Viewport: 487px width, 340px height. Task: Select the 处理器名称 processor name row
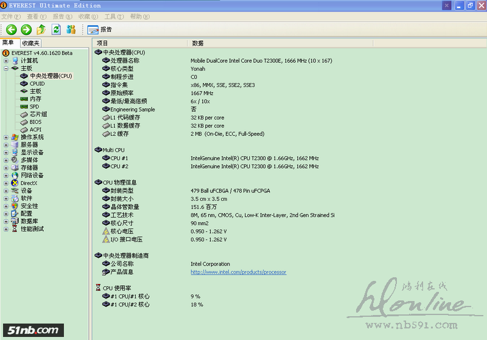point(124,61)
